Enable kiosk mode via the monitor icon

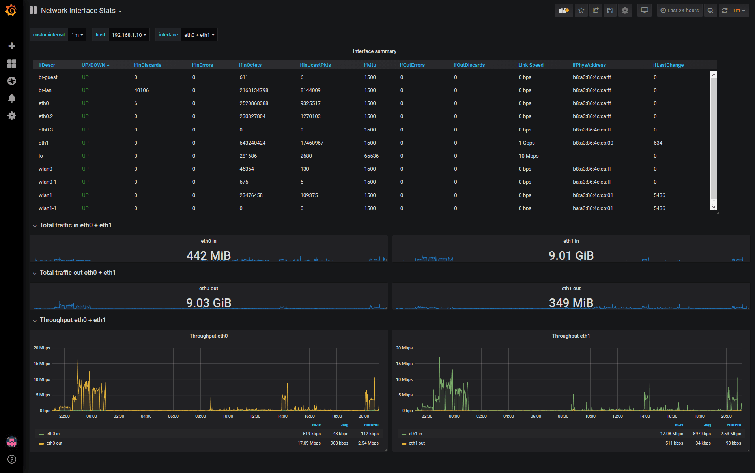(645, 10)
